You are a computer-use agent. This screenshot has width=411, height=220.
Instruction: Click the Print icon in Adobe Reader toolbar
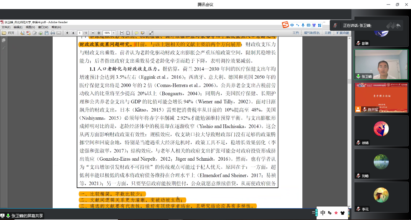(53, 33)
